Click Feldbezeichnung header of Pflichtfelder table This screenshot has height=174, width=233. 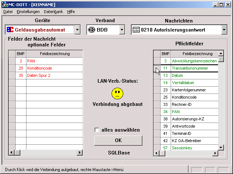tap(195, 54)
